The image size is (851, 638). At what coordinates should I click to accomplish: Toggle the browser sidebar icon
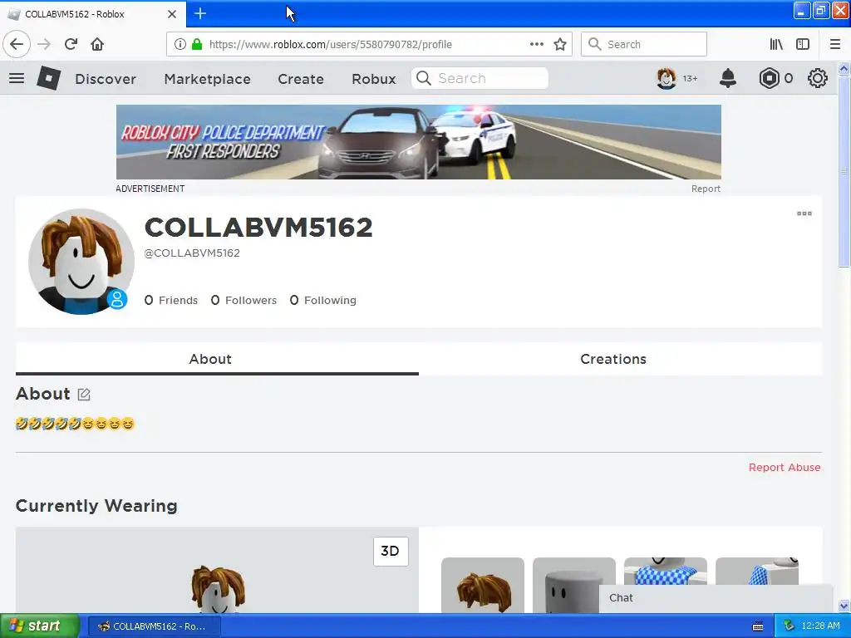[803, 44]
